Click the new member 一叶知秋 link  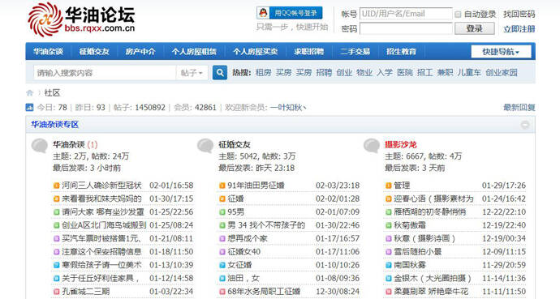tap(288, 107)
